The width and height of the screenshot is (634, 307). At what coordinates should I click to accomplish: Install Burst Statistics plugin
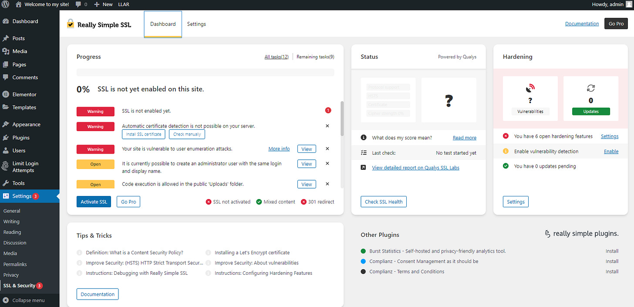pyautogui.click(x=612, y=251)
